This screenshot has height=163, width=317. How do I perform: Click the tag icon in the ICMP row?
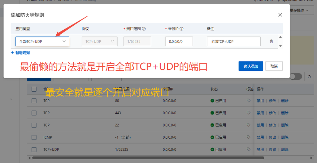pos(249,137)
